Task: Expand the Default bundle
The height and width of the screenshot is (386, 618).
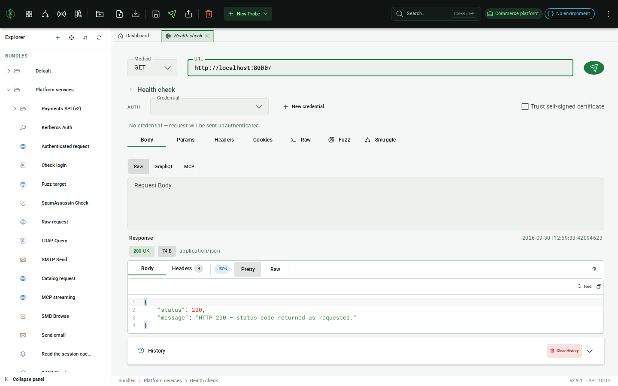Action: 9,71
